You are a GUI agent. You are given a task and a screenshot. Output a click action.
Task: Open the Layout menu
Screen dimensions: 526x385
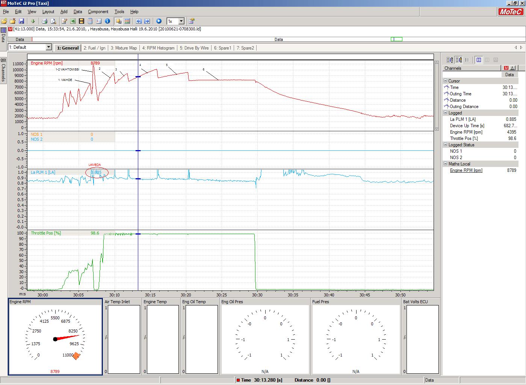tap(48, 12)
